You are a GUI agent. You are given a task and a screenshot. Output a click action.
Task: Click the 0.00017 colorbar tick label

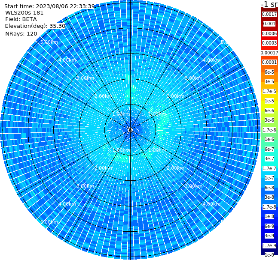269,53
